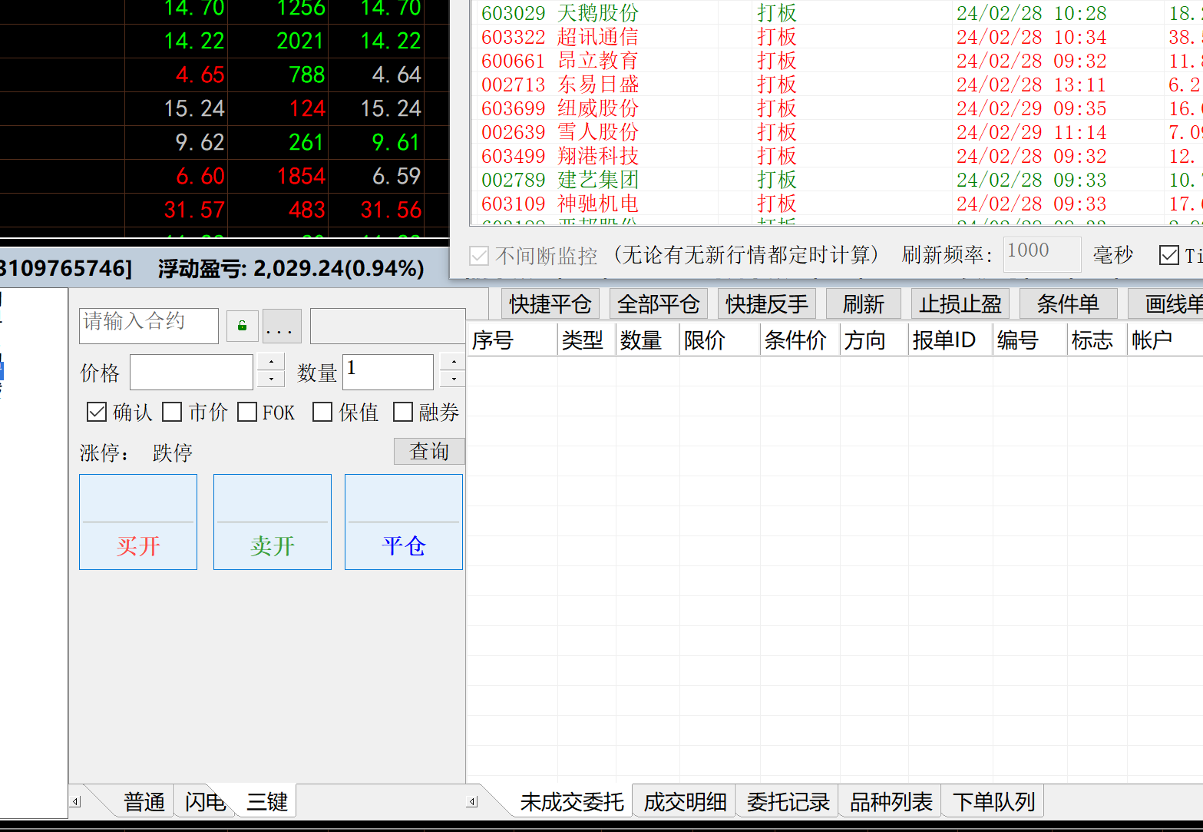This screenshot has width=1203, height=832.
Task: Sort by the 方向 column header
Action: pos(874,340)
